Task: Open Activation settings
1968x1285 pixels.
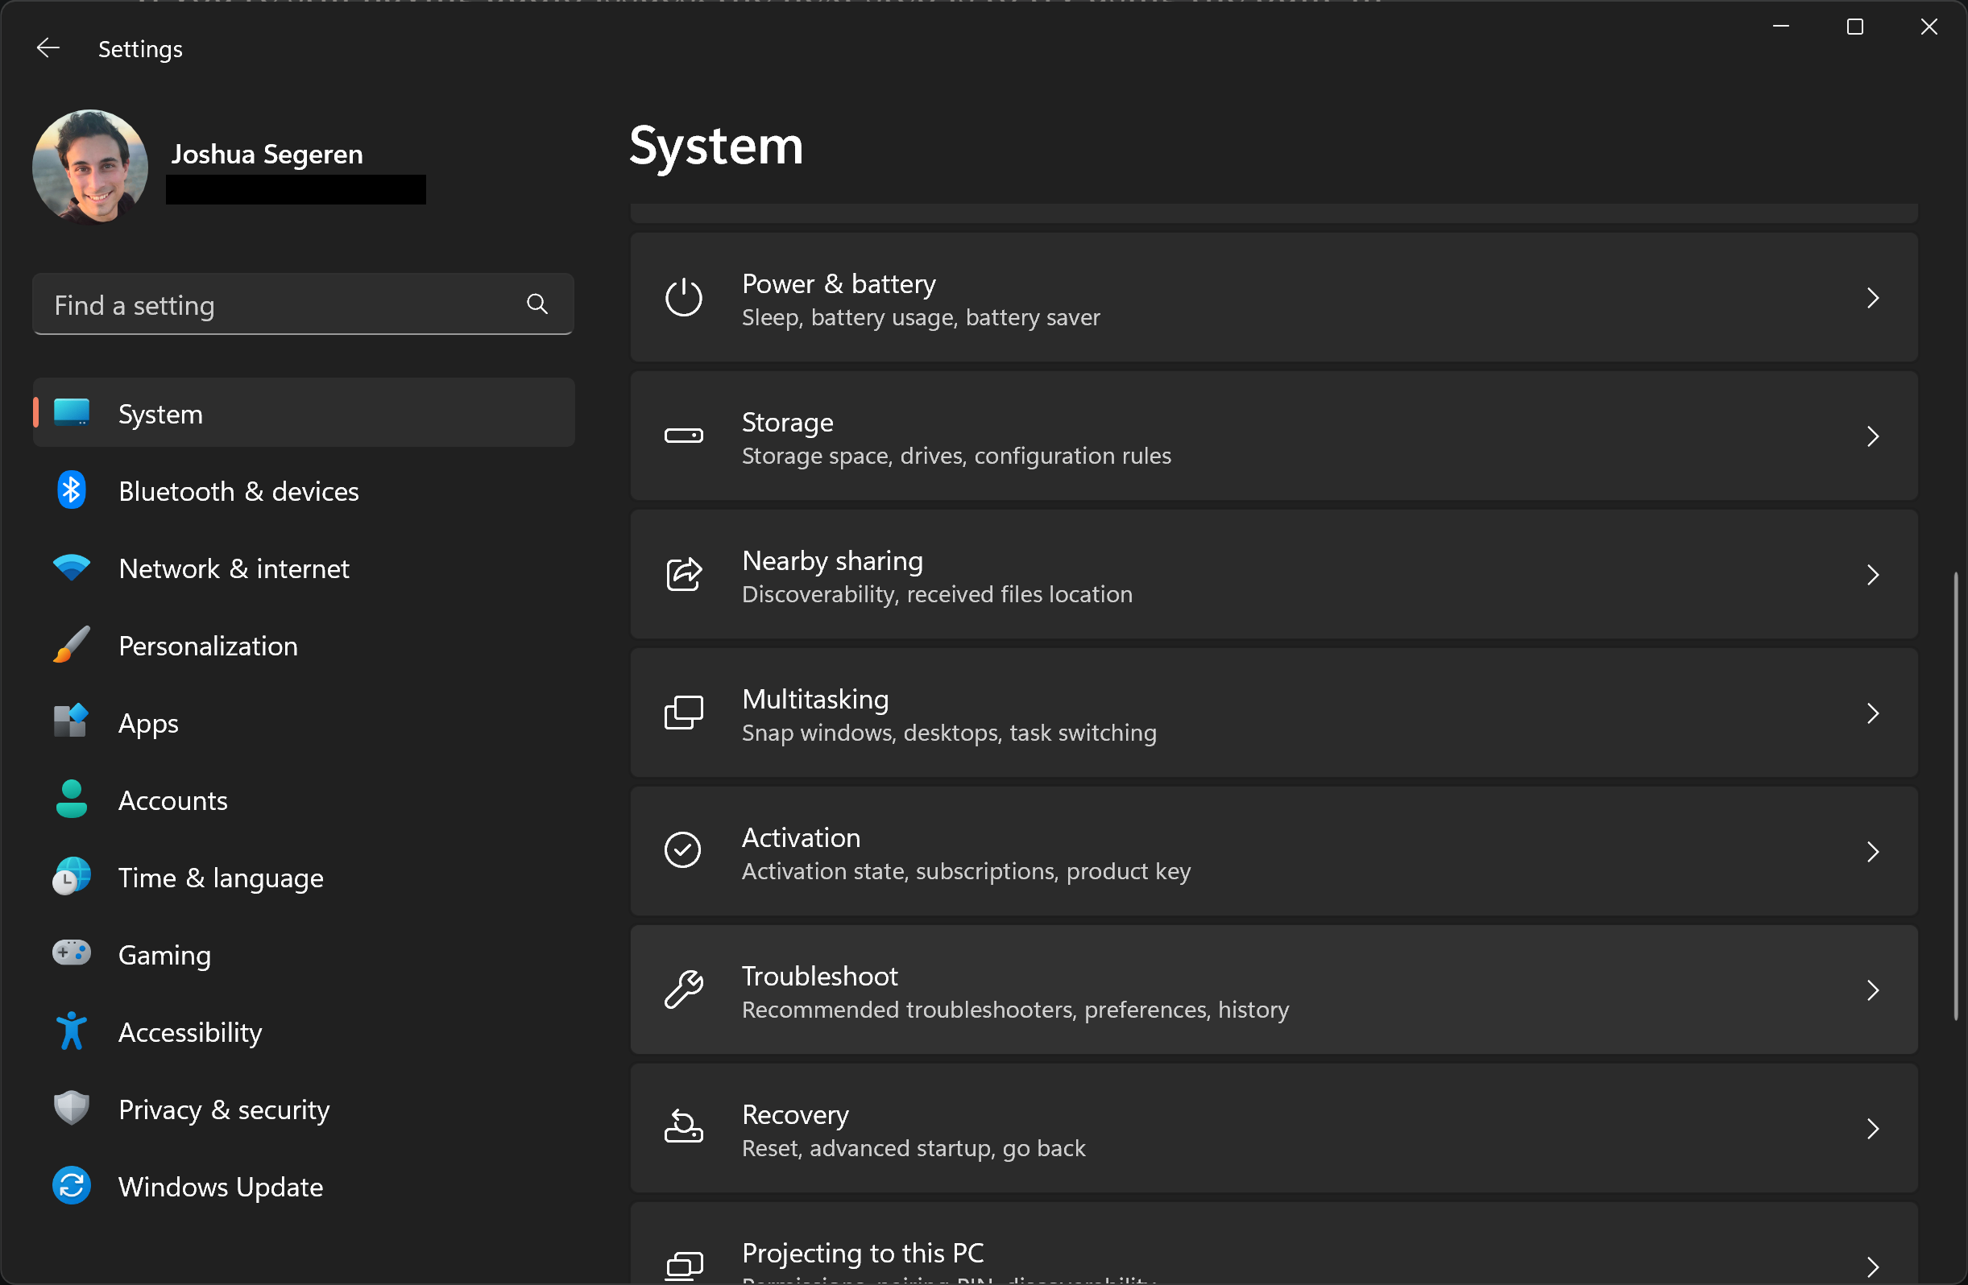Action: (1275, 852)
